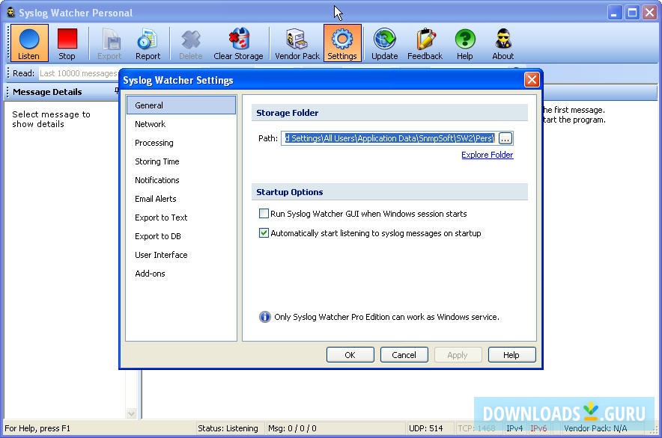
Task: Click the Stop listening icon
Action: click(x=67, y=43)
